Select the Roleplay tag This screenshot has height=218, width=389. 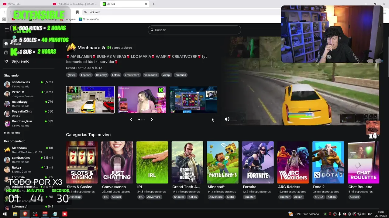[102, 75]
